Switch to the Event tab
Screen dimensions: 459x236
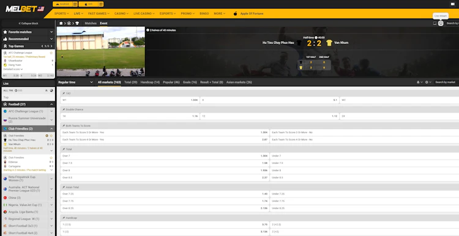(103, 23)
